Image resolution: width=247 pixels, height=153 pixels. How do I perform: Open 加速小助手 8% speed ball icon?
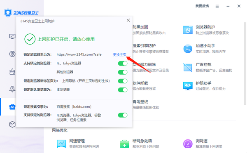tap(188, 49)
